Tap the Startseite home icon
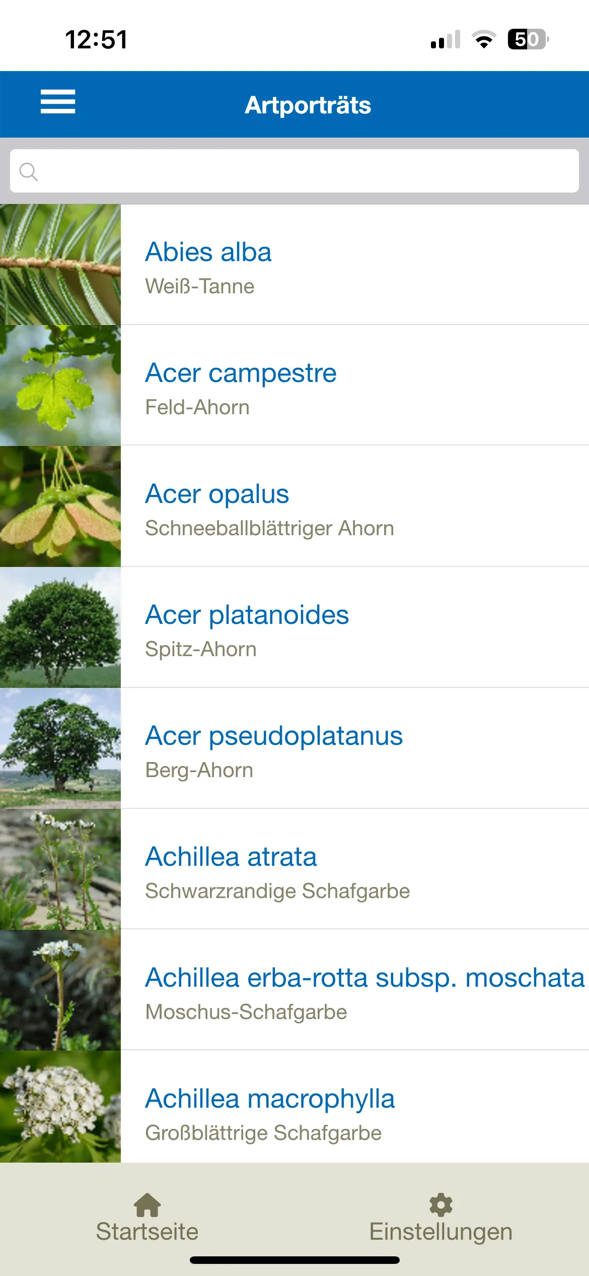This screenshot has width=589, height=1276. click(x=147, y=1204)
